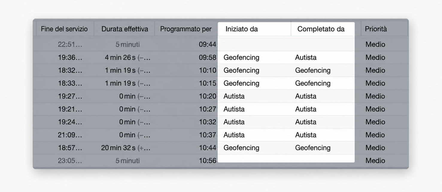This screenshot has width=442, height=192.
Task: Click Geofencing under Completato da in 10:44 row
Action: tap(313, 148)
